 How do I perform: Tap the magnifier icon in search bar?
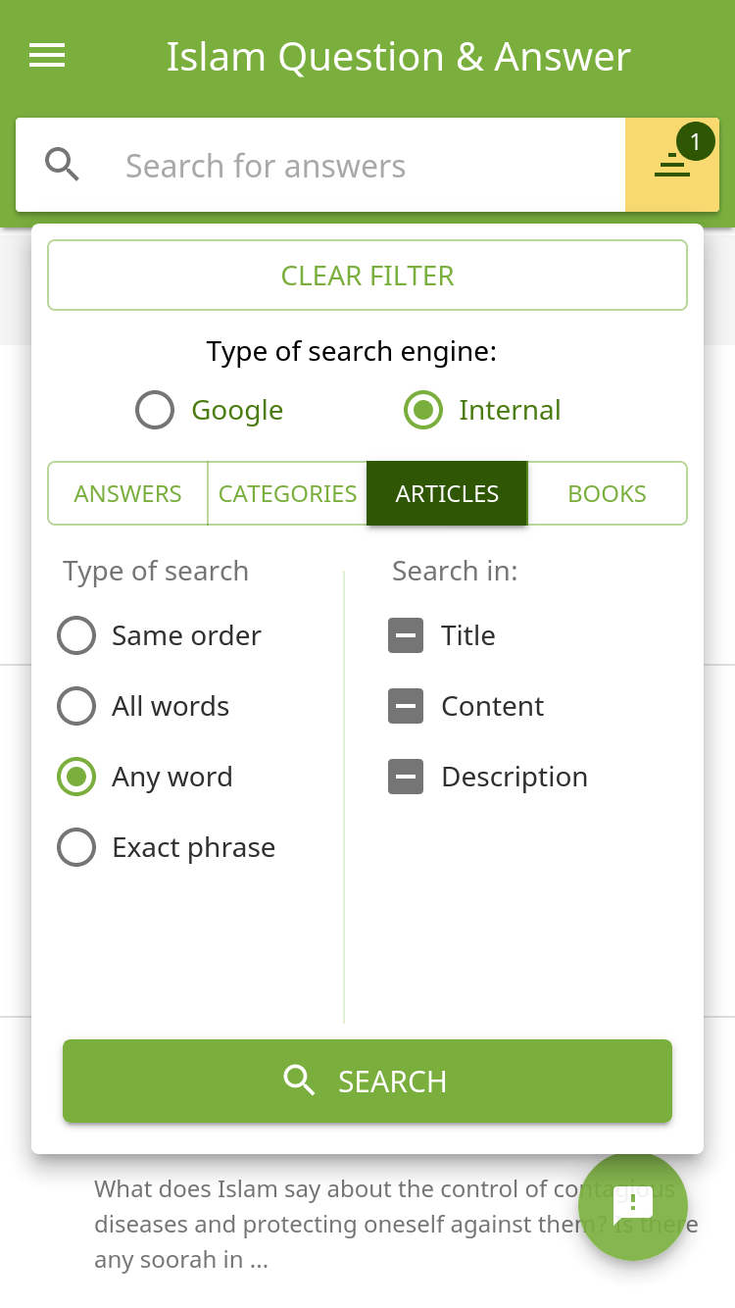click(x=63, y=165)
